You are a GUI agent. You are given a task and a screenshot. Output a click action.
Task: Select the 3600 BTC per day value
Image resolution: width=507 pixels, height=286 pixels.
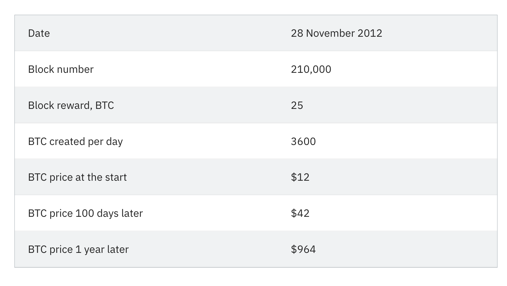click(x=303, y=141)
